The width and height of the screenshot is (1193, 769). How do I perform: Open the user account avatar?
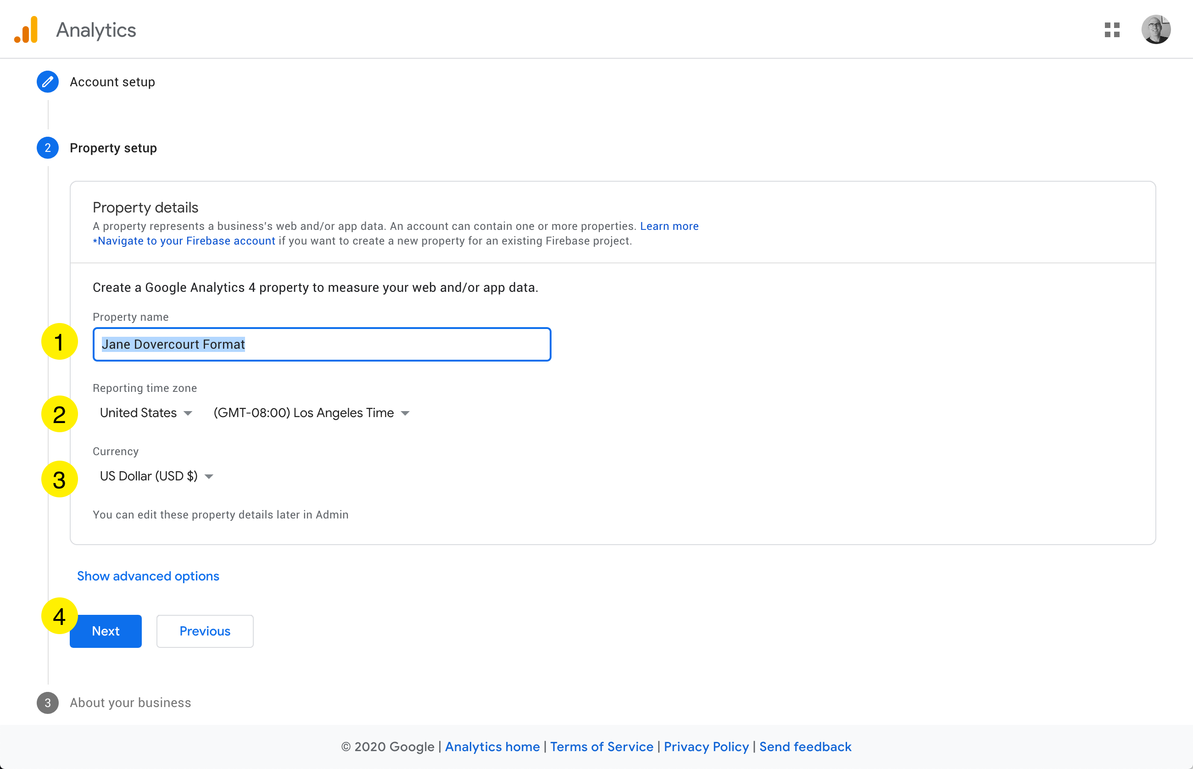tap(1155, 29)
